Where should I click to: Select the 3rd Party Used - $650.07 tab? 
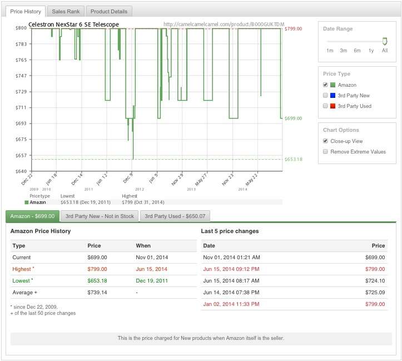click(x=175, y=216)
